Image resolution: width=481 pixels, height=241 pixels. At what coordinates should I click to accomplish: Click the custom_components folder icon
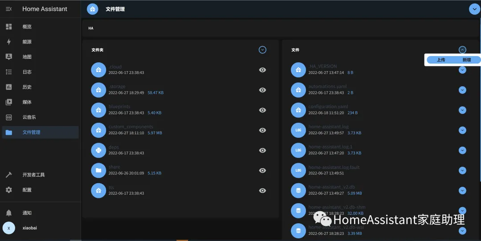point(98,130)
